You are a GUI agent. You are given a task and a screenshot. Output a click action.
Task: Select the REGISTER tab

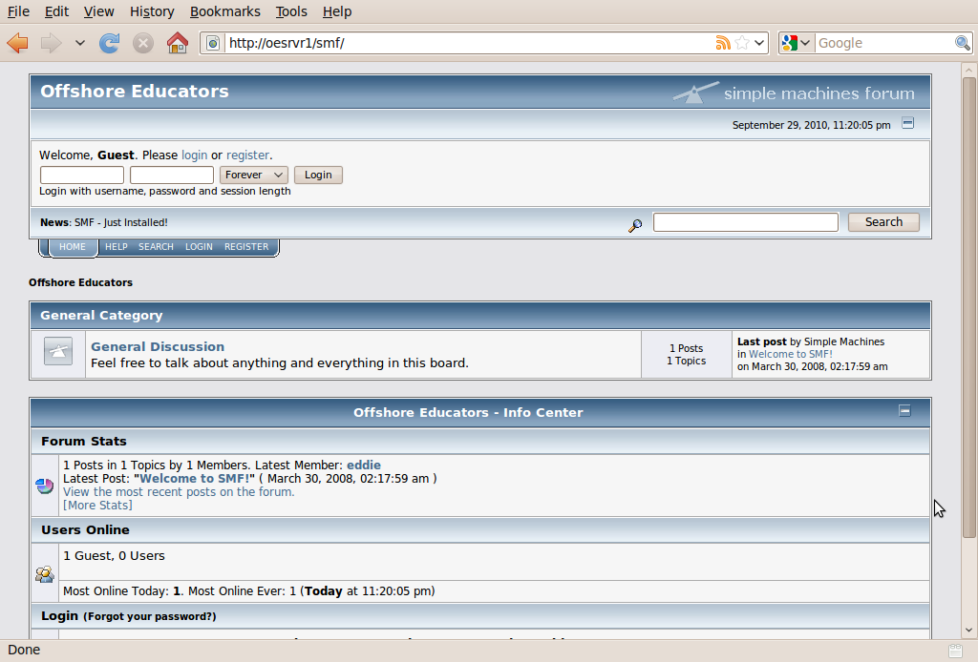tap(246, 247)
